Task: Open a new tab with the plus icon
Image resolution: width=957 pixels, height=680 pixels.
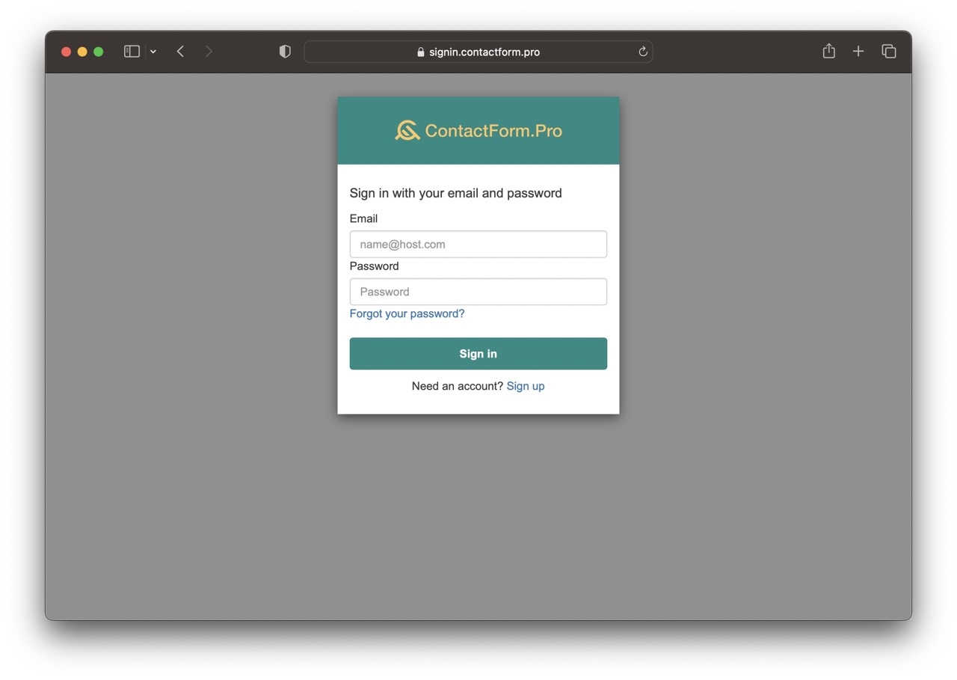Action: (858, 51)
